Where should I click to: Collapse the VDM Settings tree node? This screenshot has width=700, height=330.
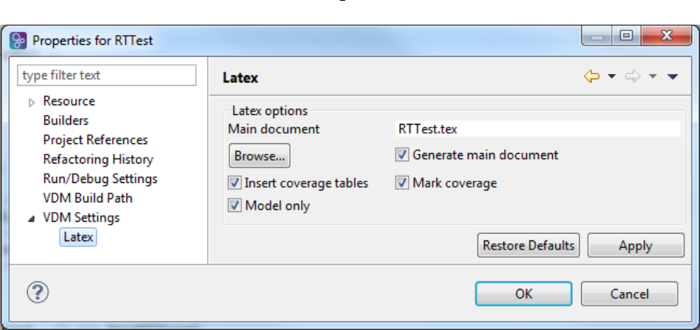click(31, 218)
